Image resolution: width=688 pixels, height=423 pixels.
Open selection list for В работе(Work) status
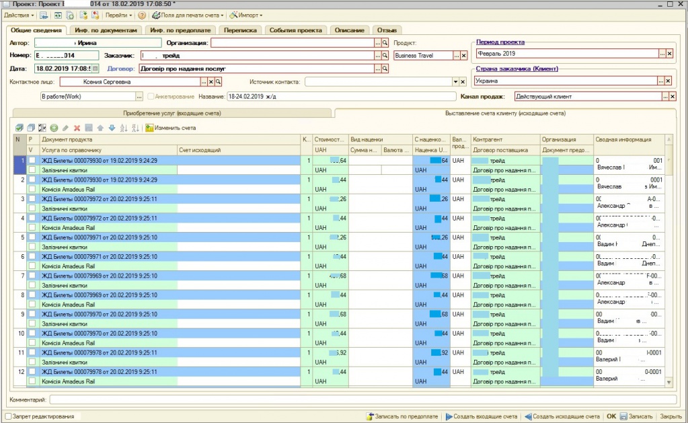click(x=139, y=97)
